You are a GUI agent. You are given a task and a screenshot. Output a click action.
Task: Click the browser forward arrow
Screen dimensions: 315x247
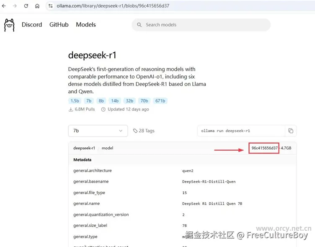click(x=15, y=6)
